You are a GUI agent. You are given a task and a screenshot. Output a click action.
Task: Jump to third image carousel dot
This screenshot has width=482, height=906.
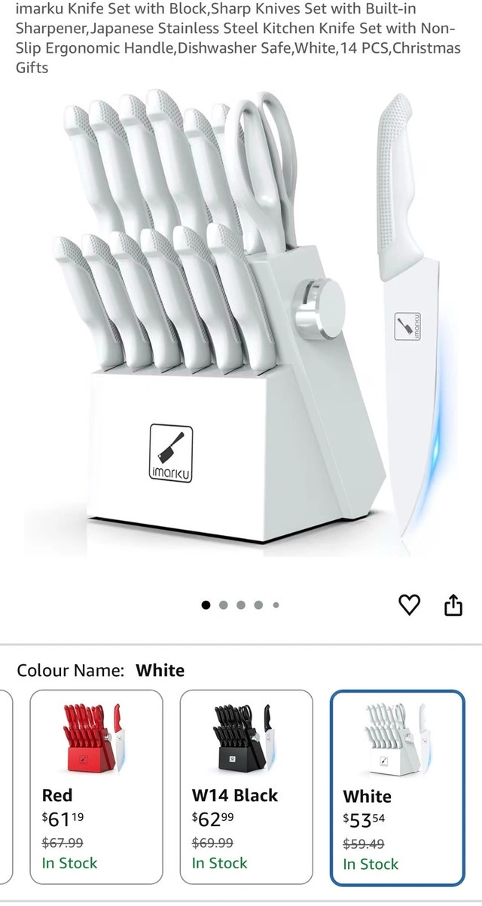(x=241, y=605)
